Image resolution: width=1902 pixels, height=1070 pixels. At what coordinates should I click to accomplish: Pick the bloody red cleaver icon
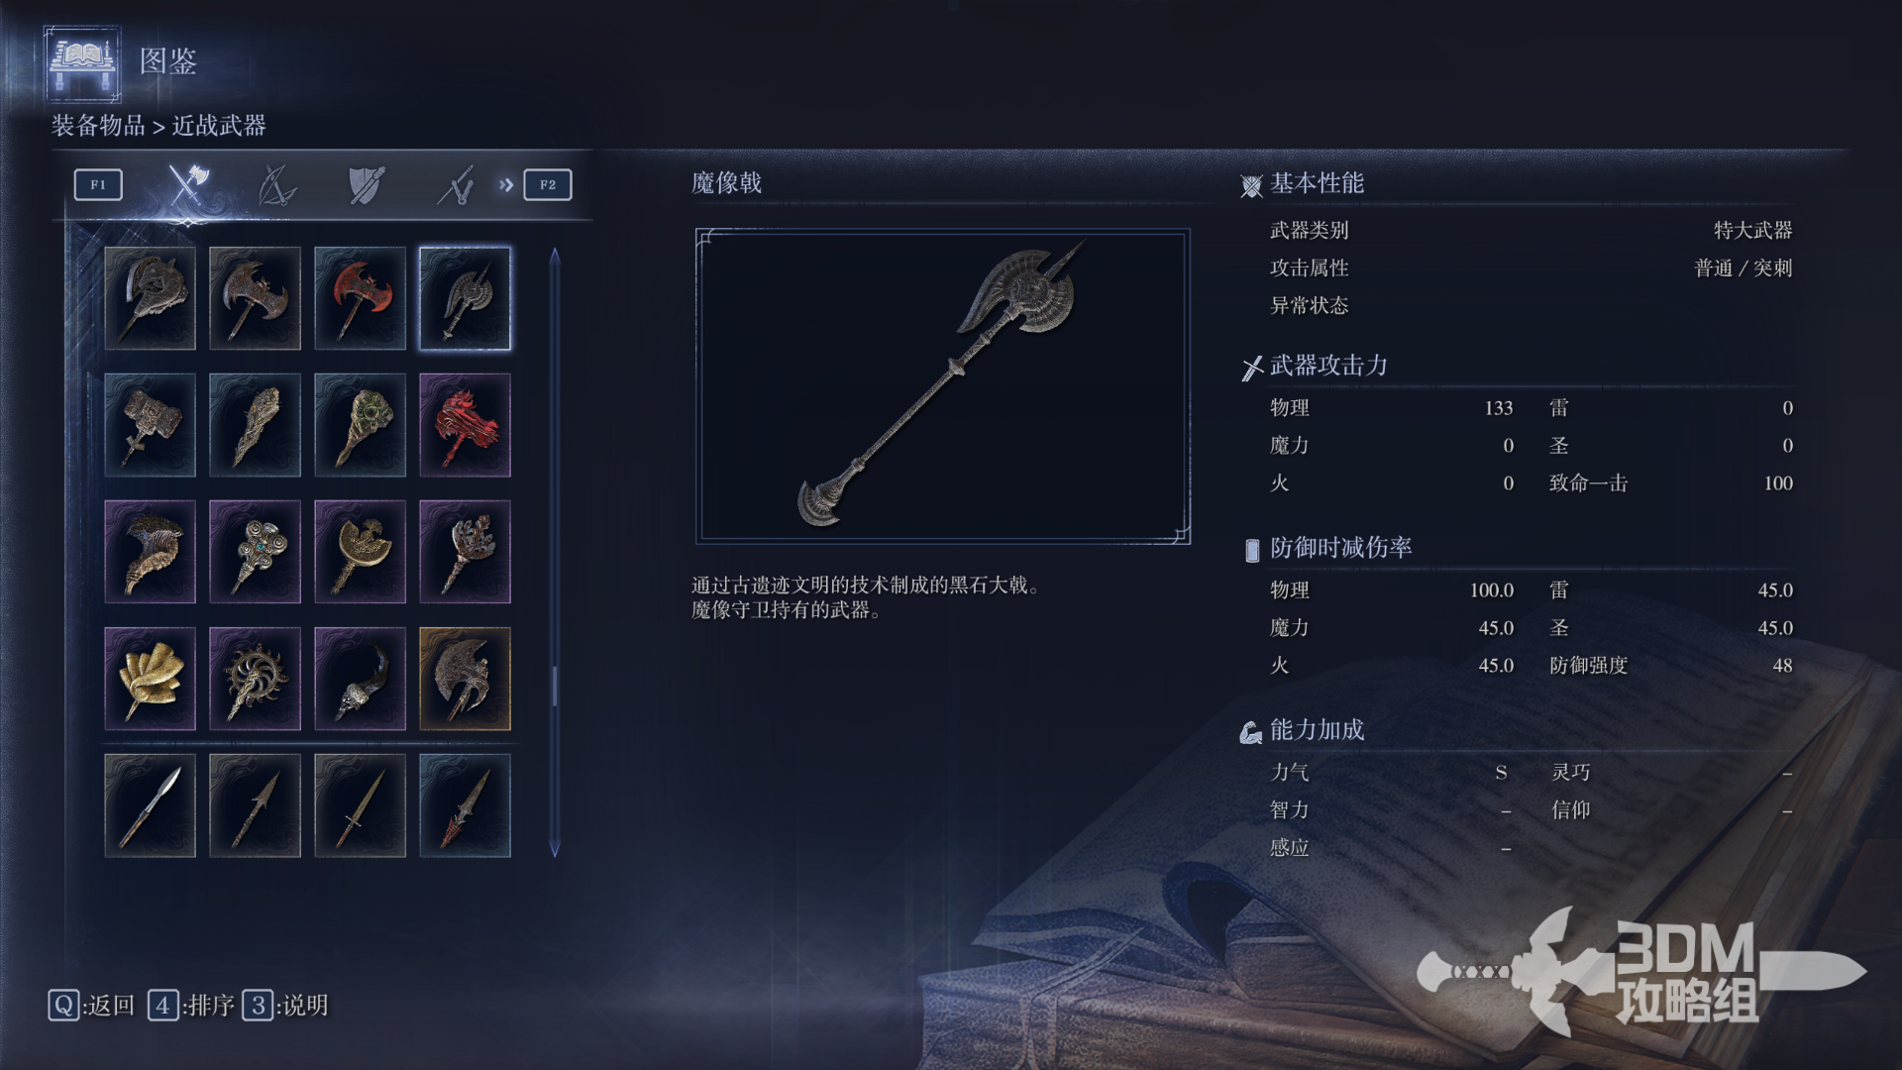465,425
